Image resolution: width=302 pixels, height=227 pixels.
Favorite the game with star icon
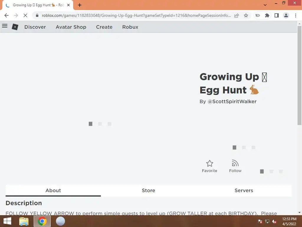210,166
